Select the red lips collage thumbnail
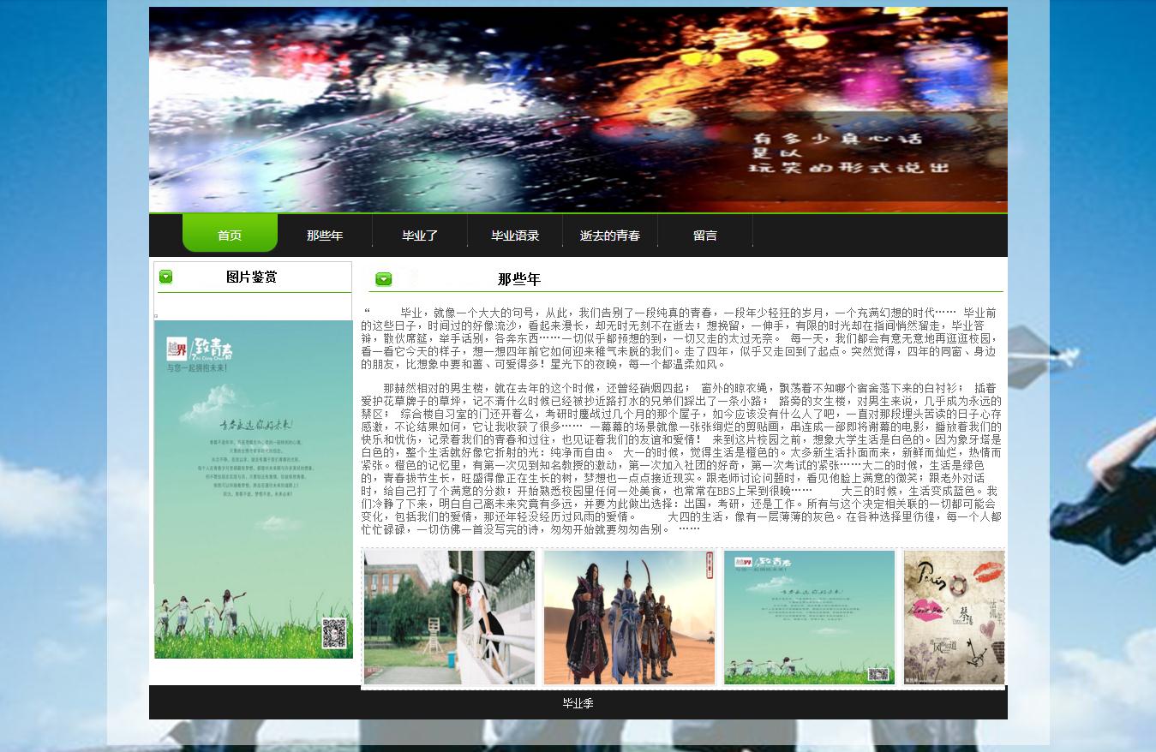This screenshot has height=752, width=1156. click(x=954, y=617)
